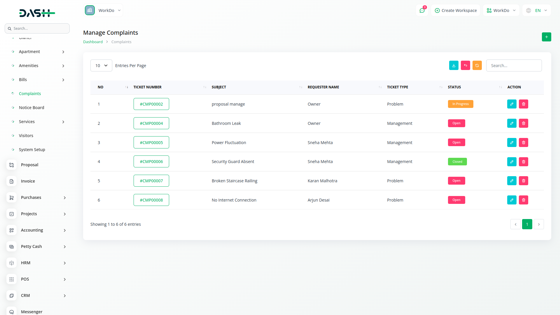Click the teal export download icon
The image size is (560, 315).
click(x=454, y=66)
